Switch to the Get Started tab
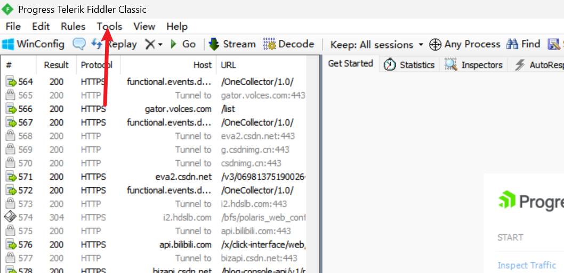Image resolution: width=564 pixels, height=273 pixels. [x=350, y=63]
